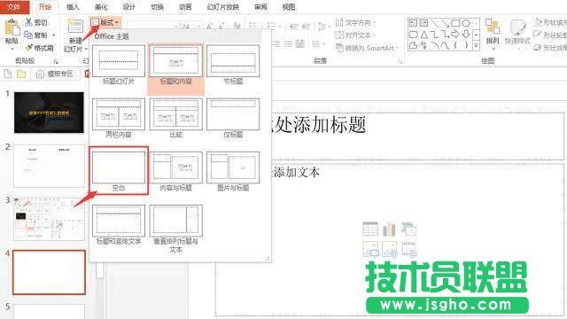Viewport: 567px width, 319px height.
Task: Click the insert SmartArt placeholder icon
Action: click(408, 230)
